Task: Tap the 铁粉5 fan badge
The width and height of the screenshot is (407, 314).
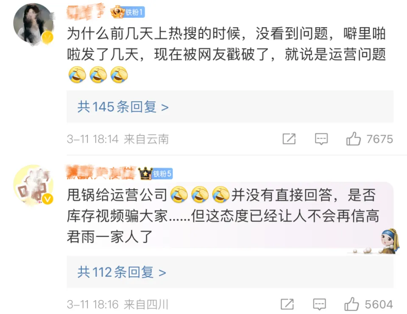Action: 162,174
